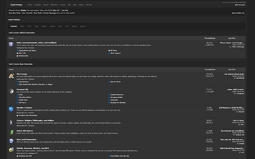Click the Rules, Announcements, and Feedback forum icon
255x159 pixels.
11,44
